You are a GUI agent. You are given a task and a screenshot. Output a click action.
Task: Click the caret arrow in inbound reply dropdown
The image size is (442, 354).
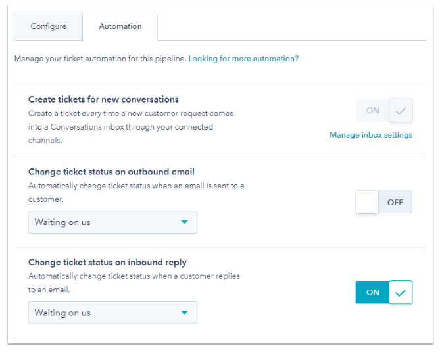[x=184, y=313]
